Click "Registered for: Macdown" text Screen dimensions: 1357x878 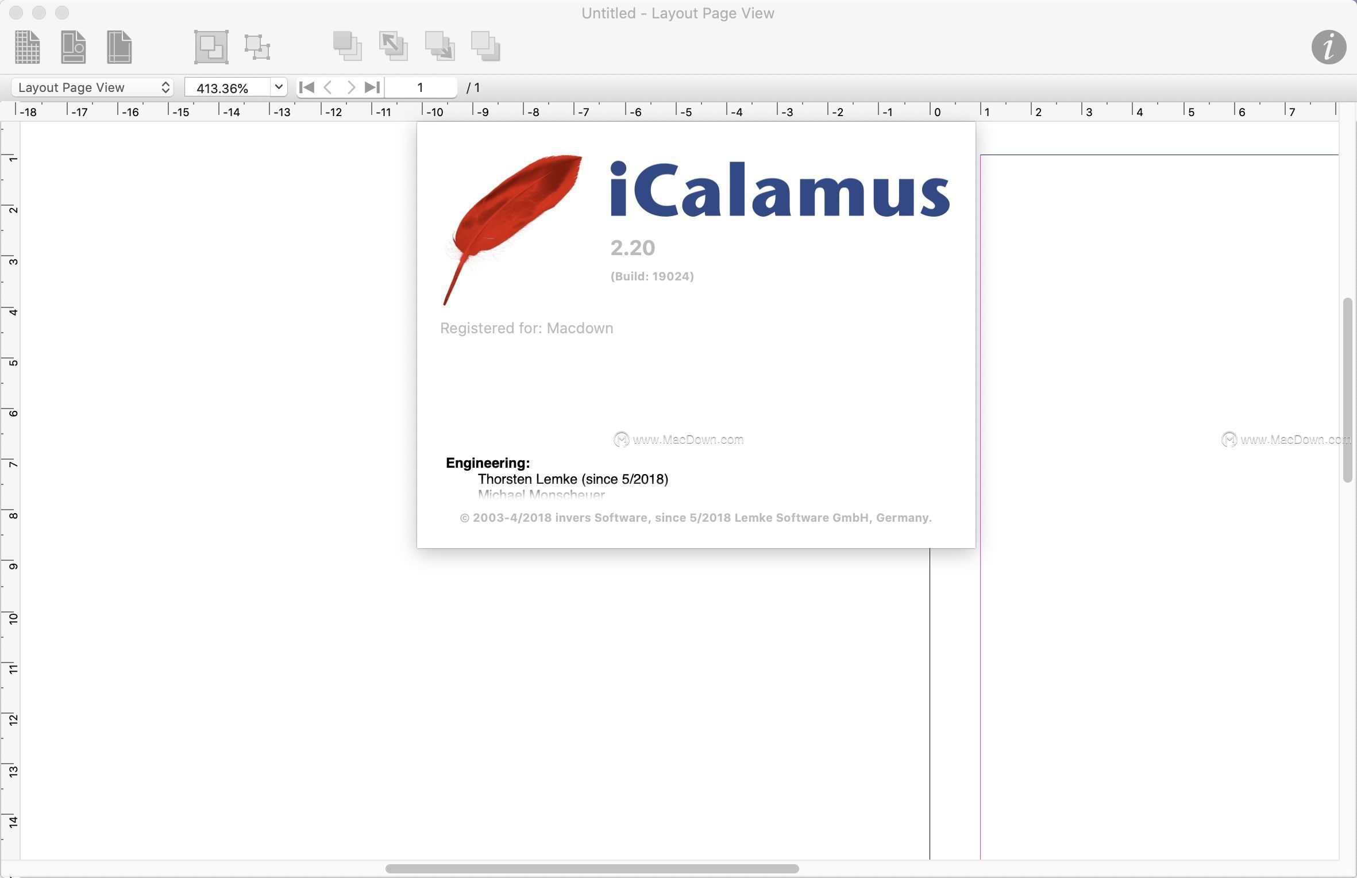527,328
